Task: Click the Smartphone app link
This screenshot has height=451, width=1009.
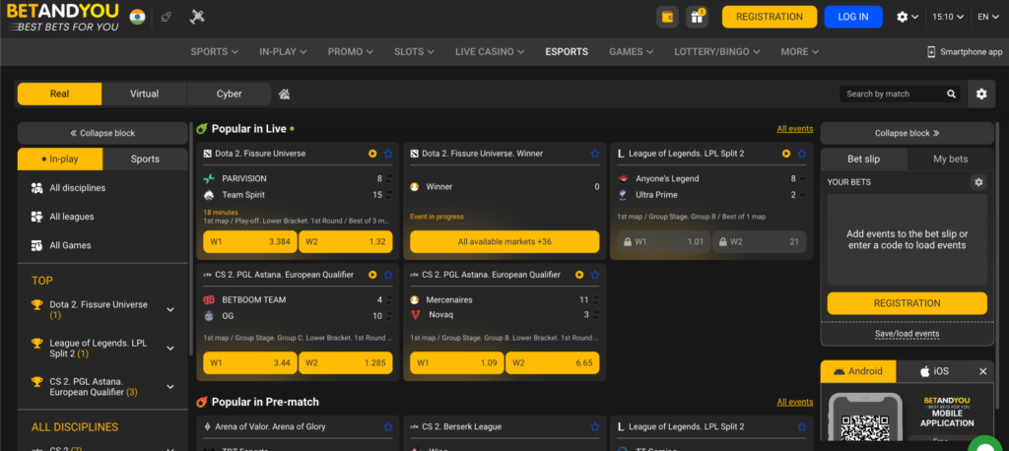Action: pos(965,52)
